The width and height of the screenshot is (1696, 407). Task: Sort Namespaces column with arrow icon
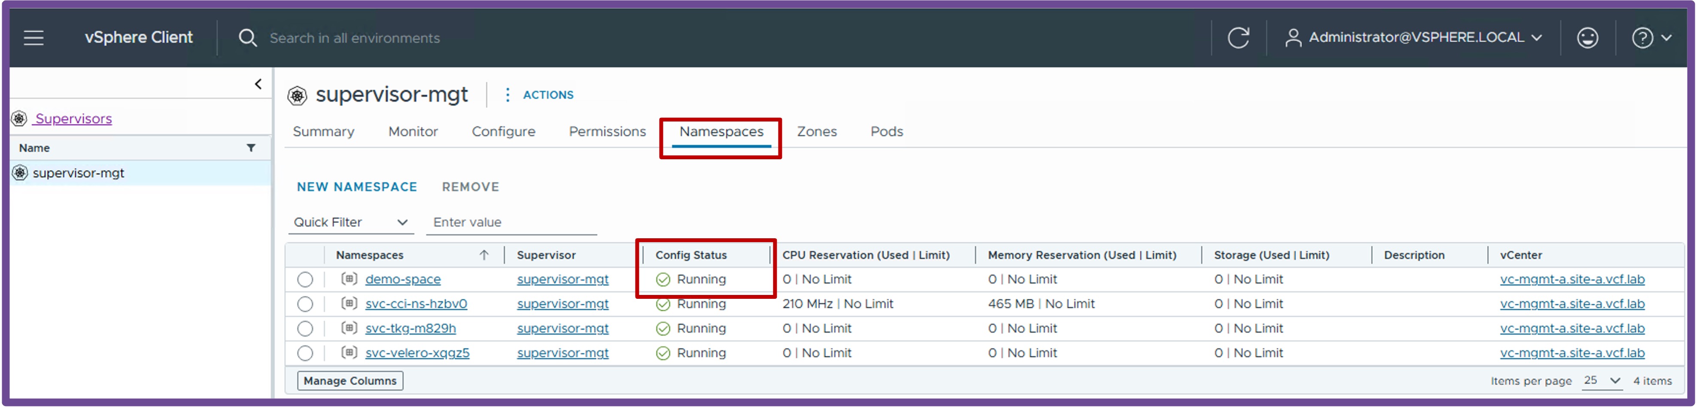[x=484, y=255]
